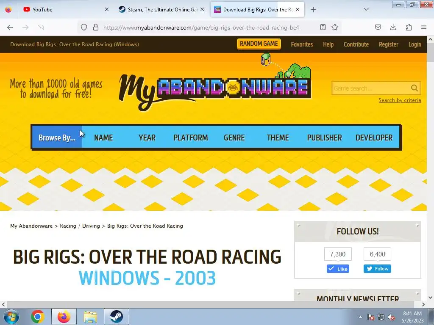Click the Driving breadcrumb link

pos(91,226)
